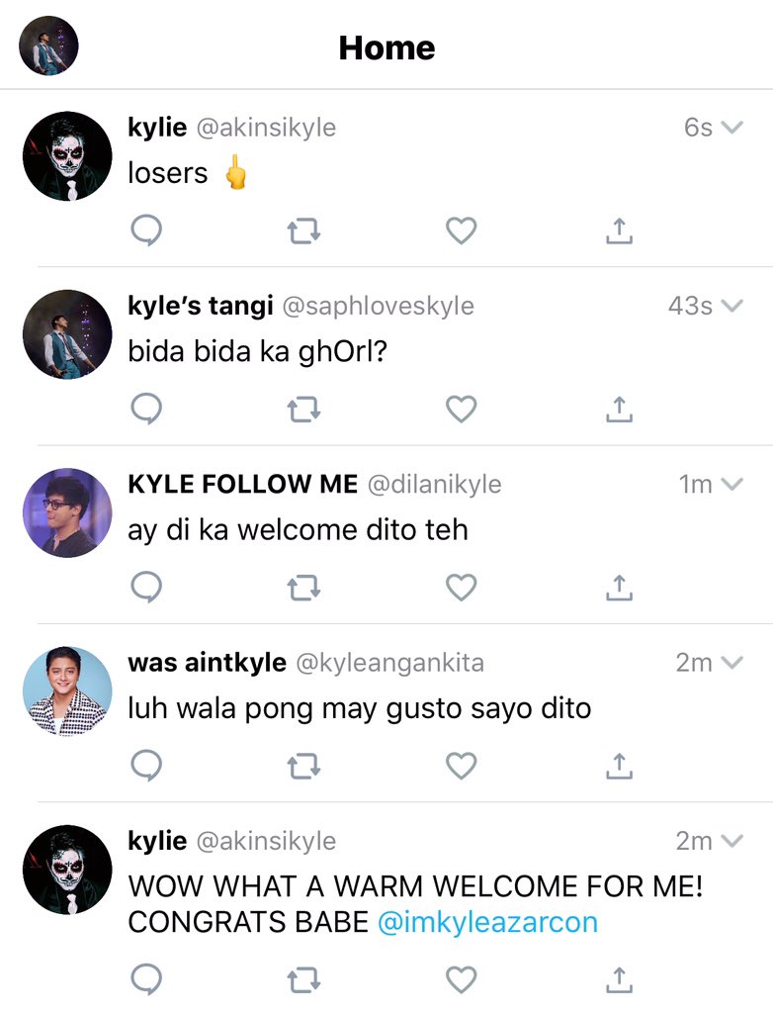The height and width of the screenshot is (1013, 773).
Task: Tap the Home title header
Action: click(x=386, y=47)
